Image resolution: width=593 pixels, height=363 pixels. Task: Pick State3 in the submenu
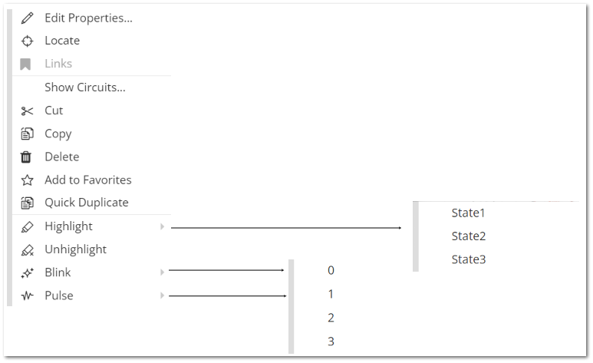[x=468, y=259]
